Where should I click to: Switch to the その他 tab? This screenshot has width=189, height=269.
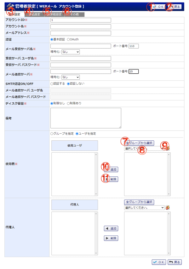(x=75, y=15)
